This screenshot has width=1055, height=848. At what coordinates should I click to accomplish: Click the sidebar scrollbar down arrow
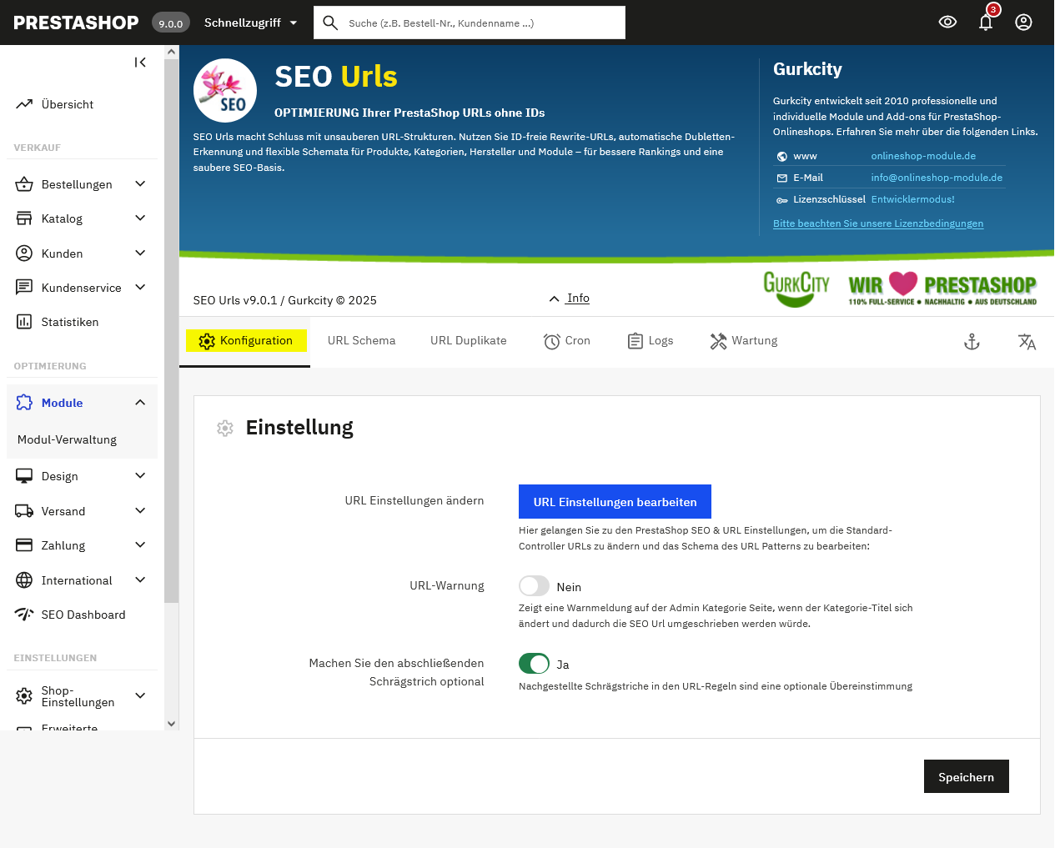click(x=172, y=724)
